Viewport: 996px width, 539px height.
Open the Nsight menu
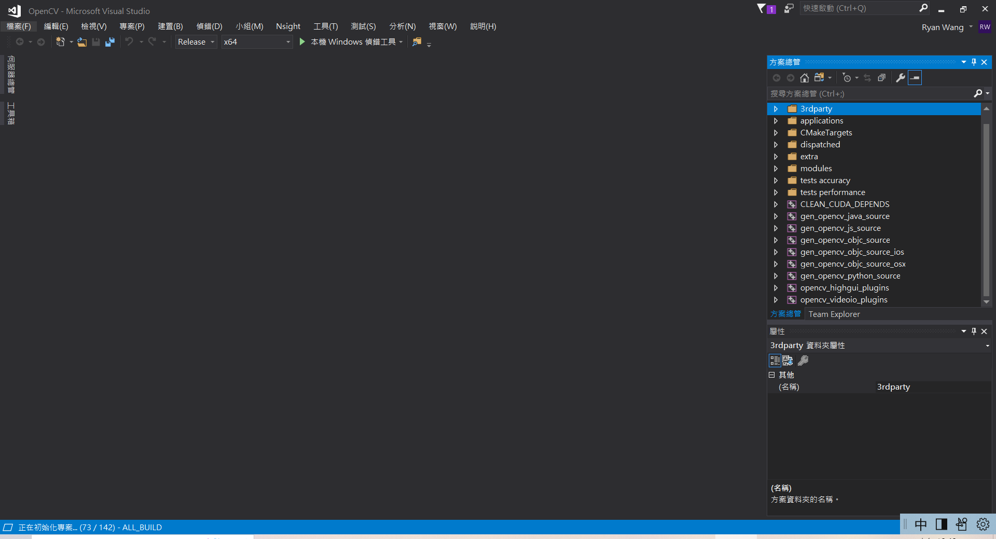click(288, 26)
